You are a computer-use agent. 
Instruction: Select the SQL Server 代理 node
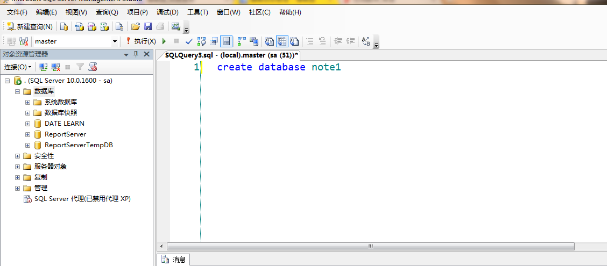[x=82, y=199]
